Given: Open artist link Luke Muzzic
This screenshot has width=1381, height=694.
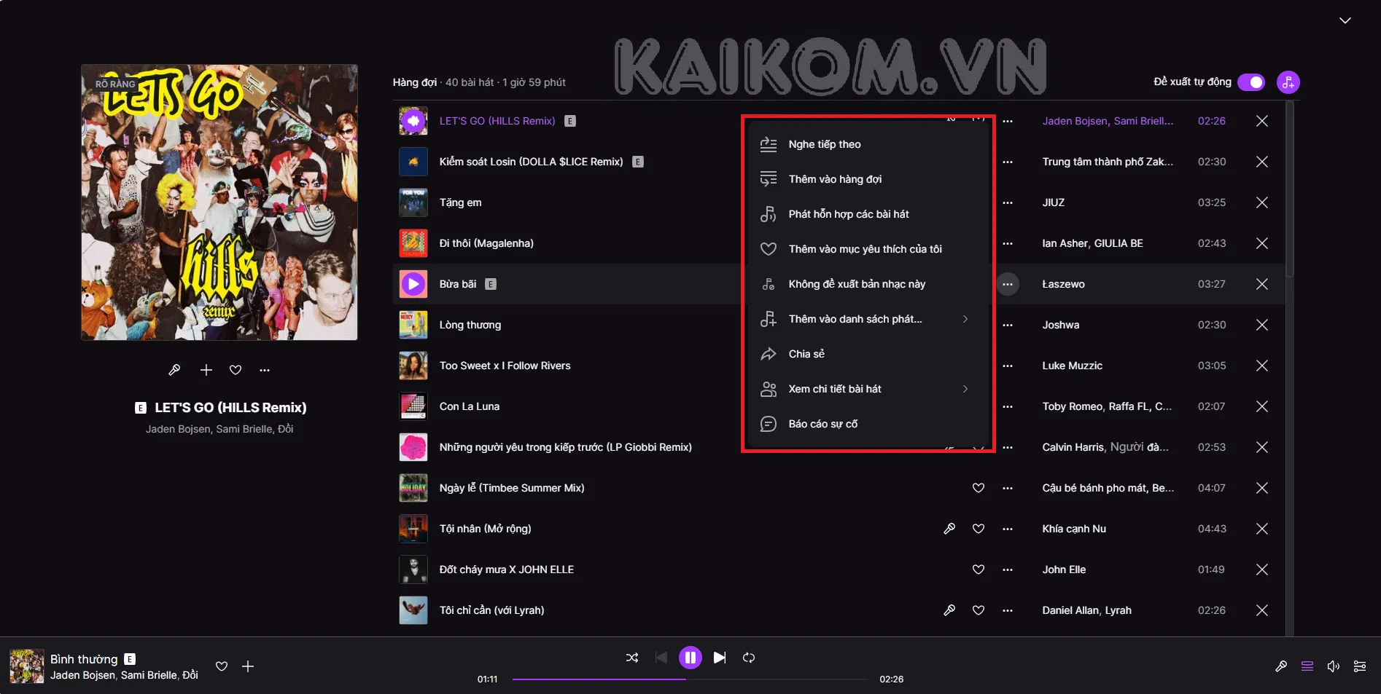Looking at the screenshot, I should (x=1072, y=366).
